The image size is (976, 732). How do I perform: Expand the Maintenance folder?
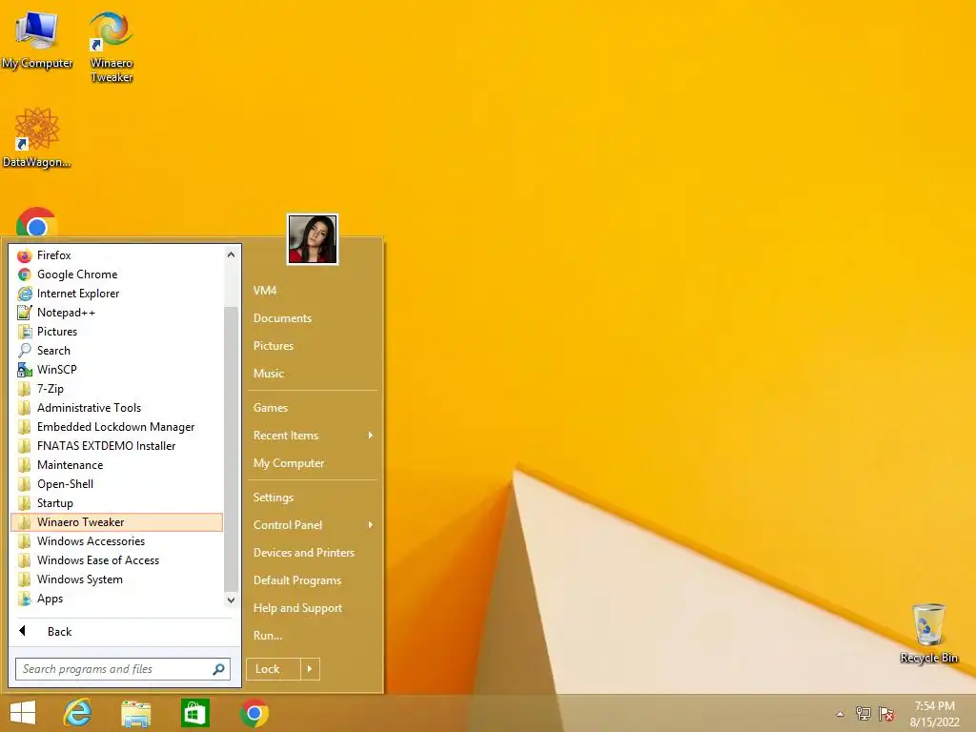117,465
